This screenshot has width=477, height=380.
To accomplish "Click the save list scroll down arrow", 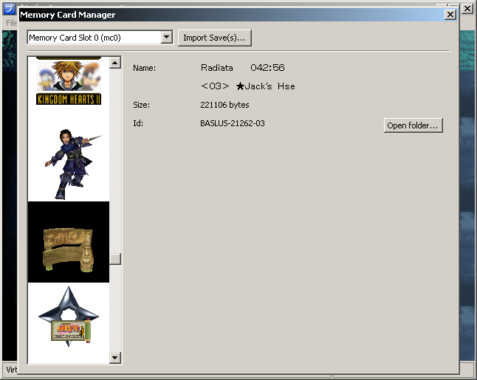I will pyautogui.click(x=115, y=358).
